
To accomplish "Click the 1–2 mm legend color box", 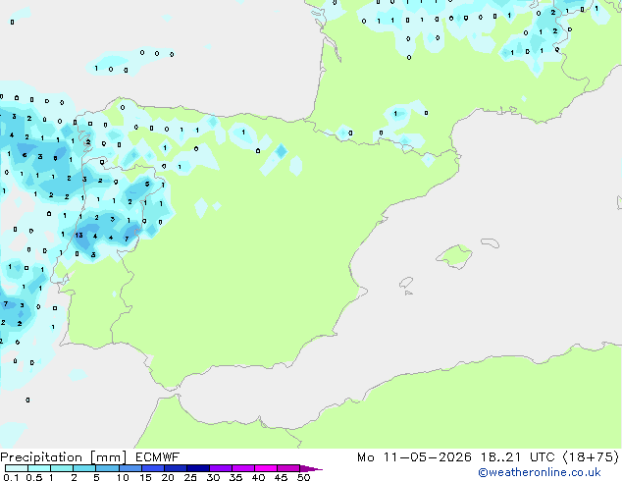I will (x=62, y=468).
